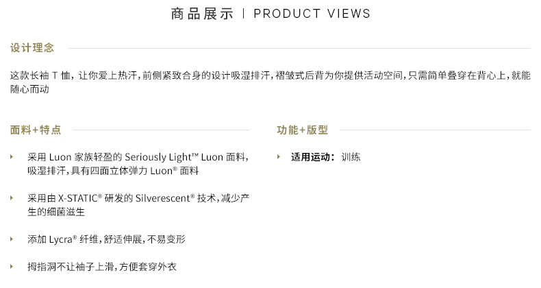This screenshot has width=541, height=288.
Task: Click the Lycra 纤维 stretch feature text
Action: click(107, 239)
